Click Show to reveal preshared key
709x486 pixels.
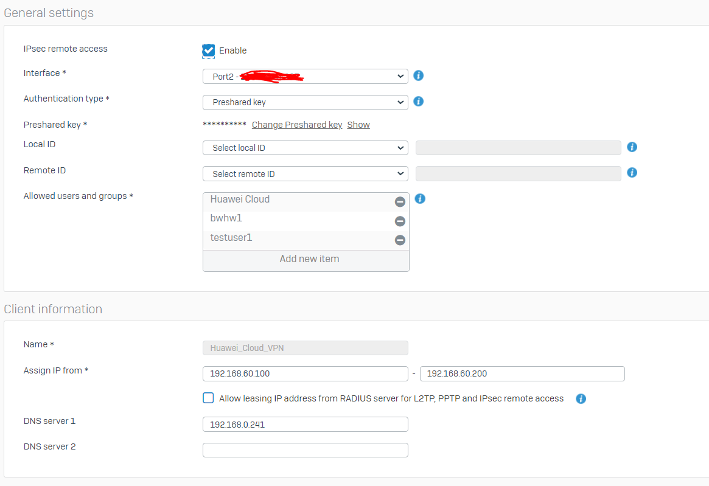(x=358, y=125)
